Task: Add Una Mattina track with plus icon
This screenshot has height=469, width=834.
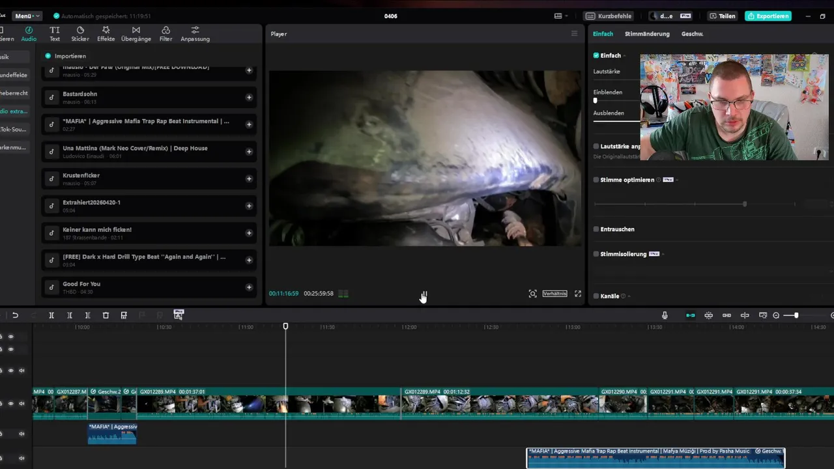Action: pos(249,152)
